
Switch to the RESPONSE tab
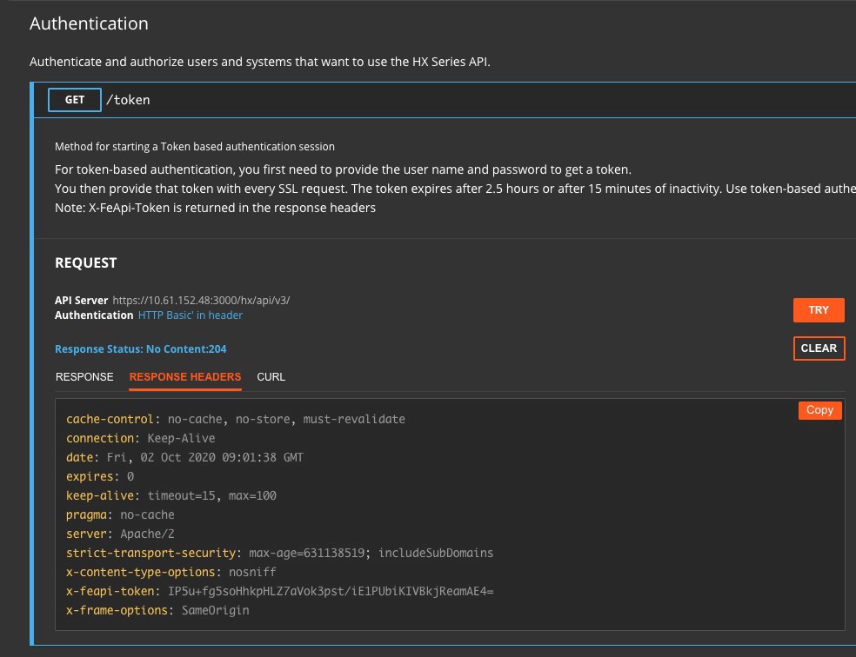click(x=84, y=377)
